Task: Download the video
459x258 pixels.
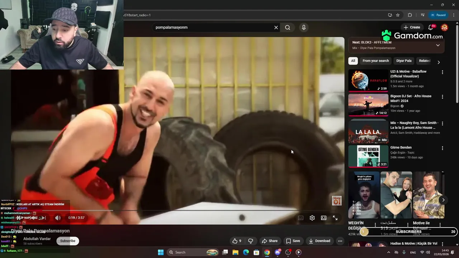Action: [x=319, y=241]
